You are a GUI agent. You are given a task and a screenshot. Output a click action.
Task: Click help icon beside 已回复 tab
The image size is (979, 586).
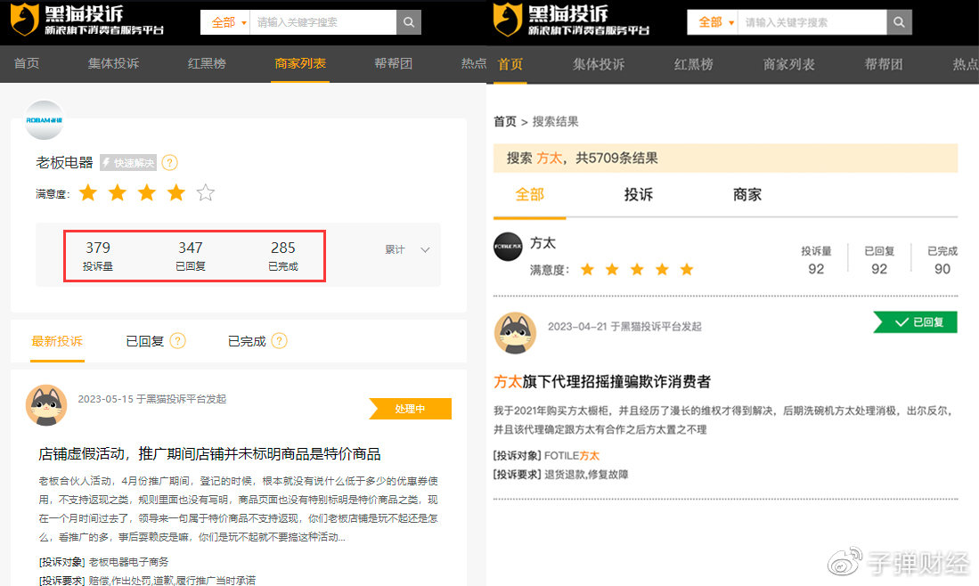point(177,341)
